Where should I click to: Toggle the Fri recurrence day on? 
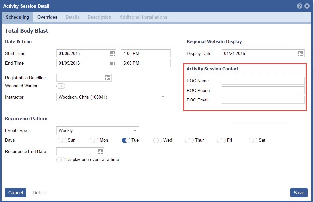pos(221,140)
